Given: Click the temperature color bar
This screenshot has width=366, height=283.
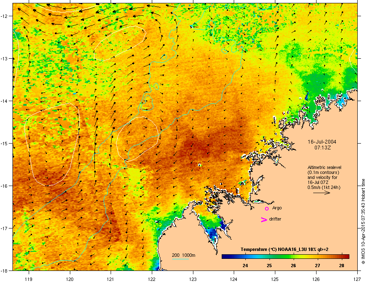Looking at the screenshot, I should [285, 256].
